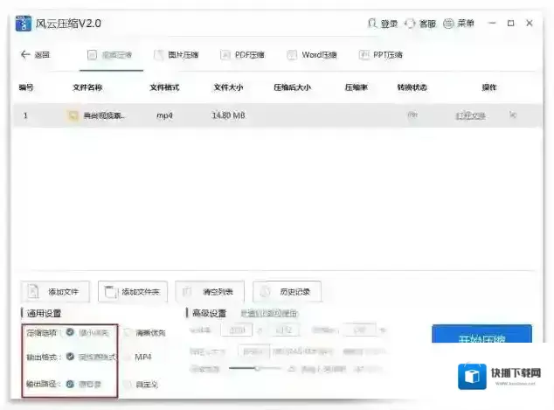This screenshot has height=410, width=554.
Task: Click the preview eye icon in file row
Action: (412, 115)
